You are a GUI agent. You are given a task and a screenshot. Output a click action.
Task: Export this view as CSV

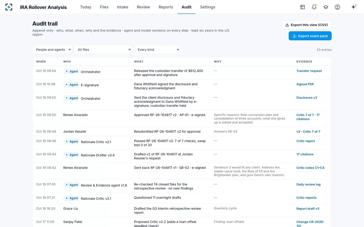click(x=306, y=25)
